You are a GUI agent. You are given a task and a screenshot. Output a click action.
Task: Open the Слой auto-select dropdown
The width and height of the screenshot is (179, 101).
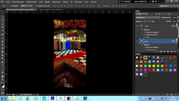click(x=27, y=6)
